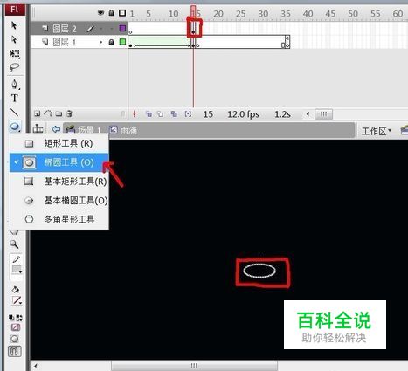Select the Lasso tool

point(15,67)
